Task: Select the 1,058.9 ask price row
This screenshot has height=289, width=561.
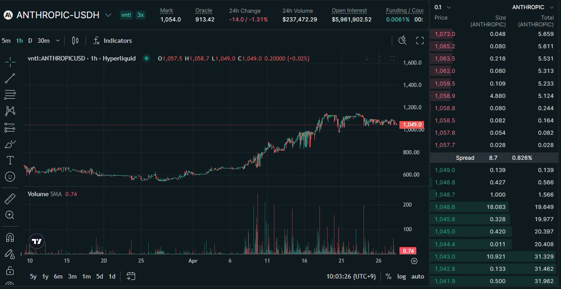Action: (x=495, y=96)
